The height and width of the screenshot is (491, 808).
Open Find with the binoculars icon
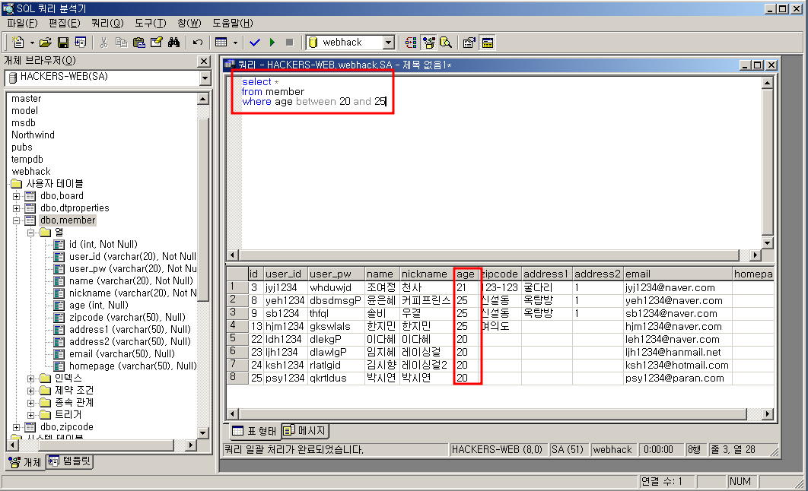click(x=173, y=43)
